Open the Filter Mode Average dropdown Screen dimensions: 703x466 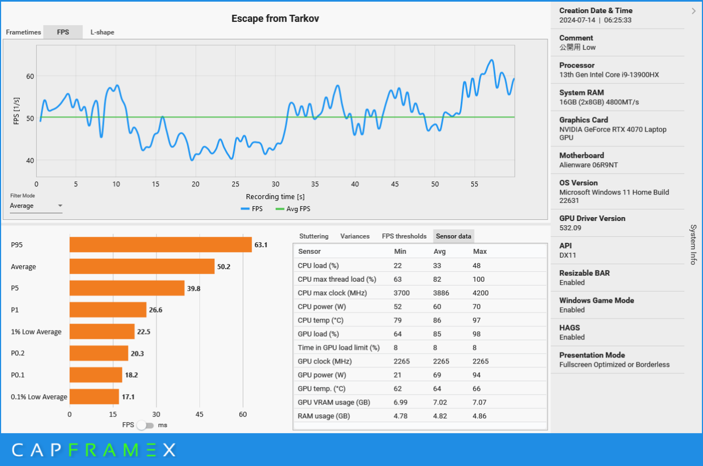click(x=36, y=206)
